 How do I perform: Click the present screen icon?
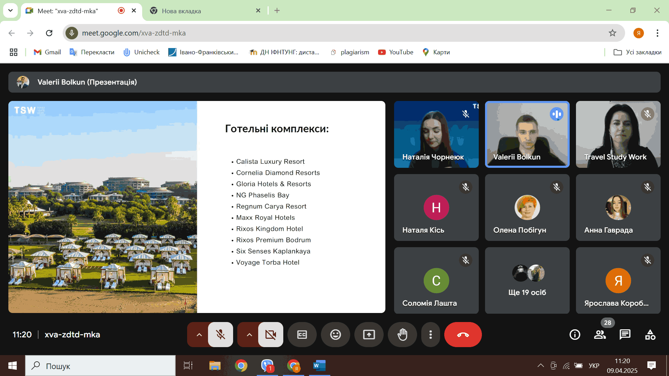click(369, 335)
